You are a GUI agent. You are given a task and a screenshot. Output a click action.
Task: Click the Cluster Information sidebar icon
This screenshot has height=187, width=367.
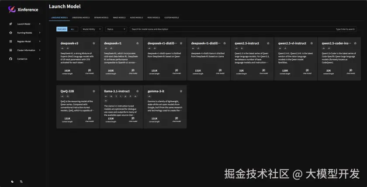pos(10,50)
